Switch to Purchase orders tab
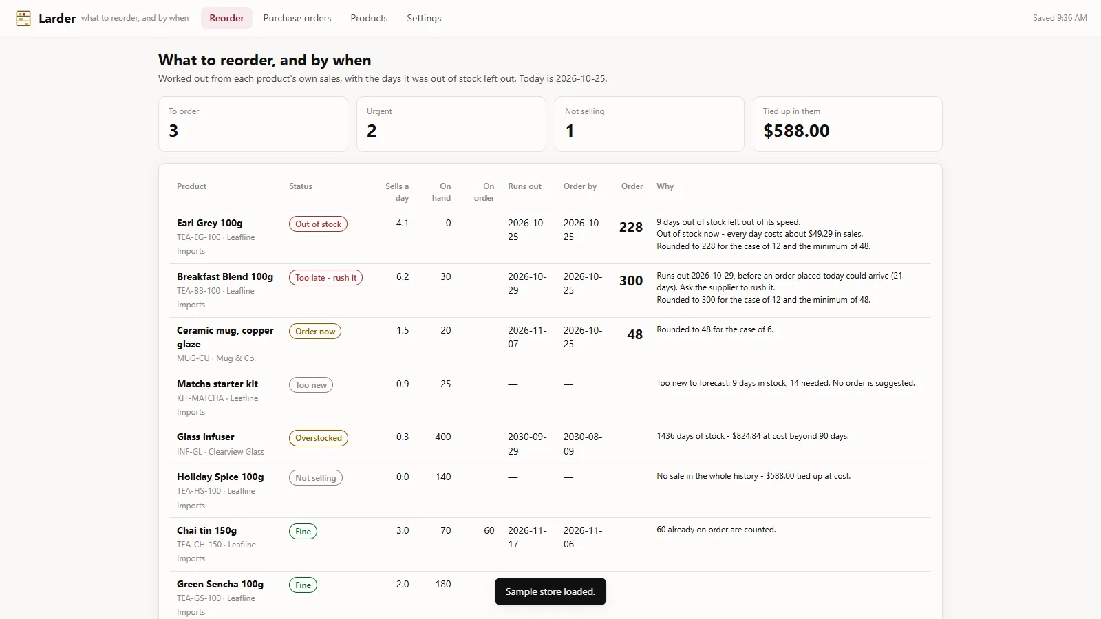Screen dimensions: 1101x619 297,19
